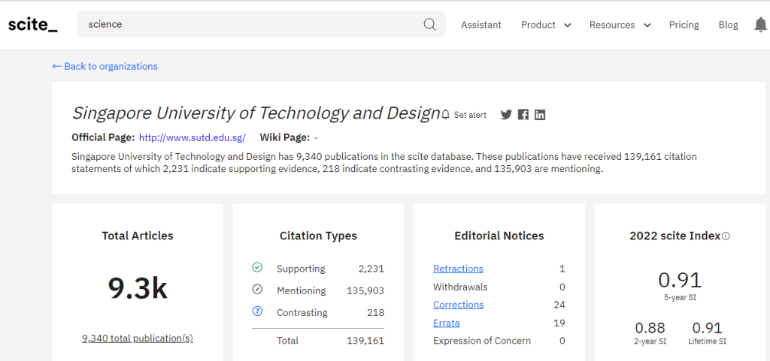This screenshot has width=770, height=361.
Task: Click the Editorial Notices heading
Action: tap(499, 236)
